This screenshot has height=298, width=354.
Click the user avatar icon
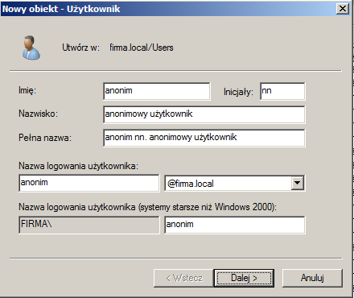pyautogui.click(x=31, y=48)
